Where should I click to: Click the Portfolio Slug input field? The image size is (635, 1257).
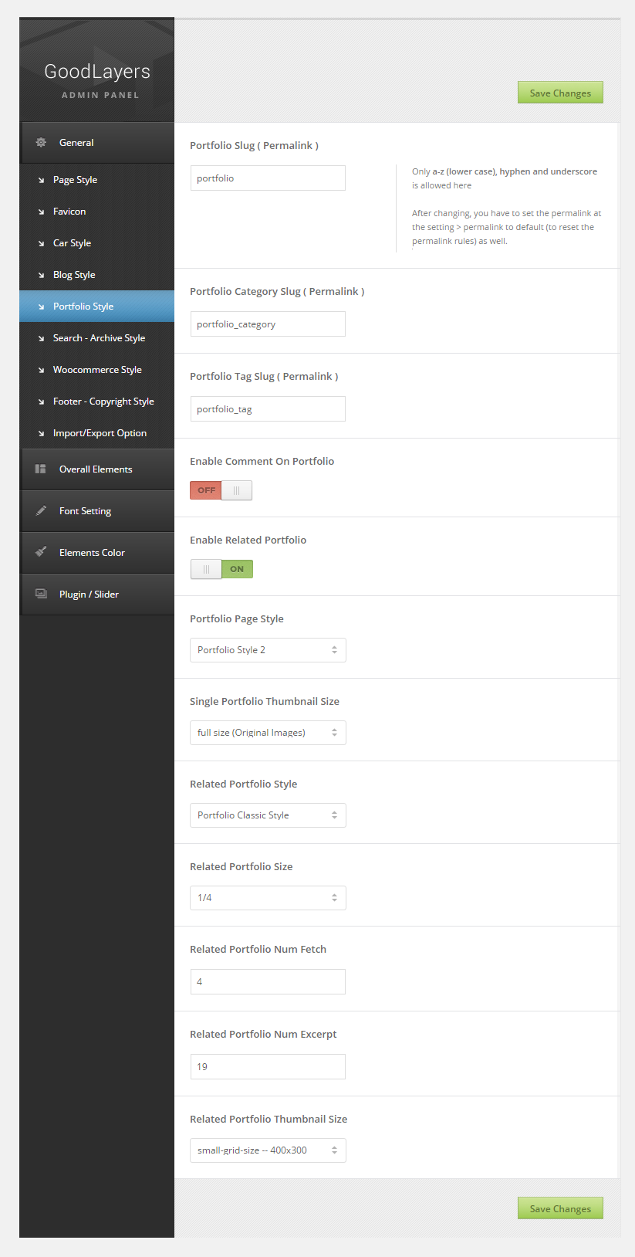[x=268, y=178]
